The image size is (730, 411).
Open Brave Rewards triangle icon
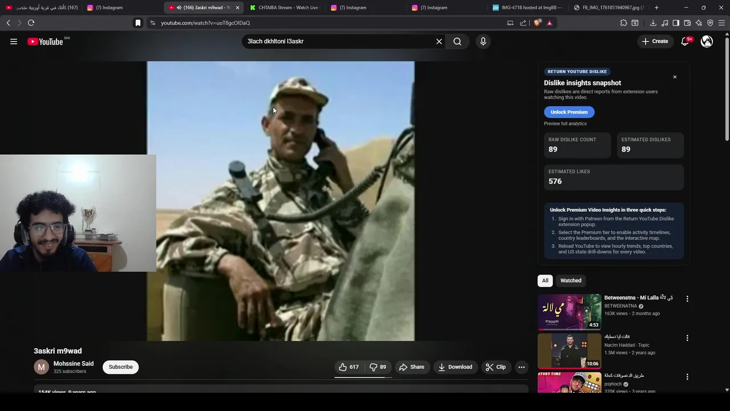coord(549,23)
